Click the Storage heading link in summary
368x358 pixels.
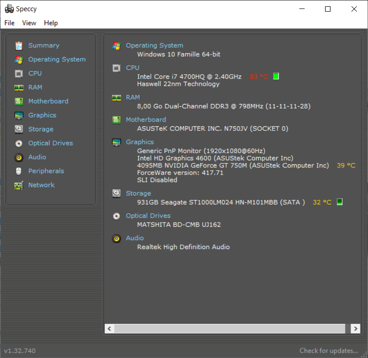[139, 193]
